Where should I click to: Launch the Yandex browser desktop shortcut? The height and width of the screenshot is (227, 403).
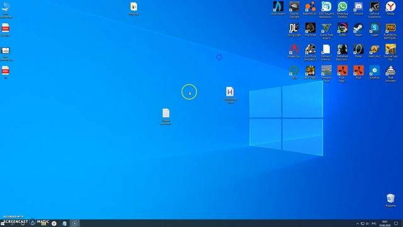(x=390, y=8)
